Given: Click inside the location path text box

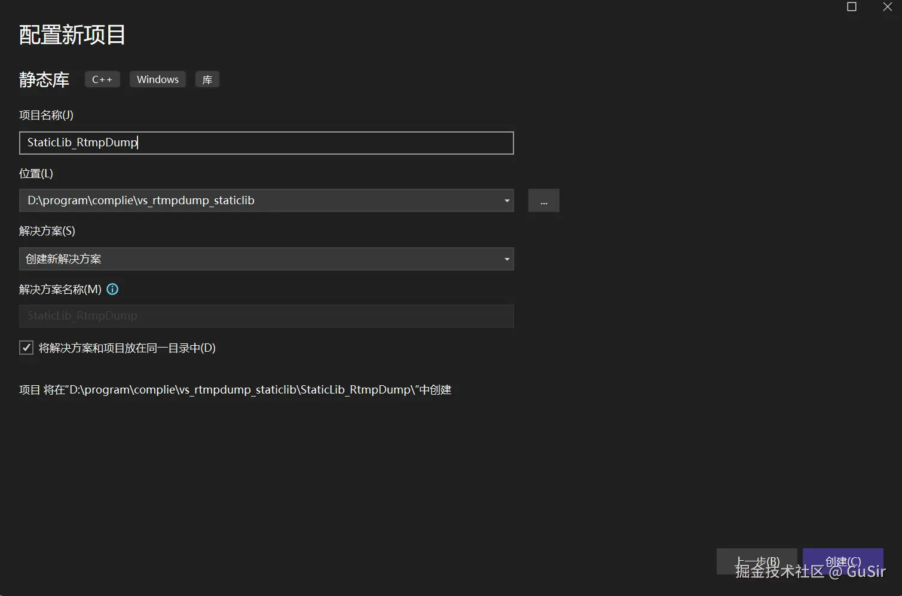Looking at the screenshot, I should [x=257, y=201].
